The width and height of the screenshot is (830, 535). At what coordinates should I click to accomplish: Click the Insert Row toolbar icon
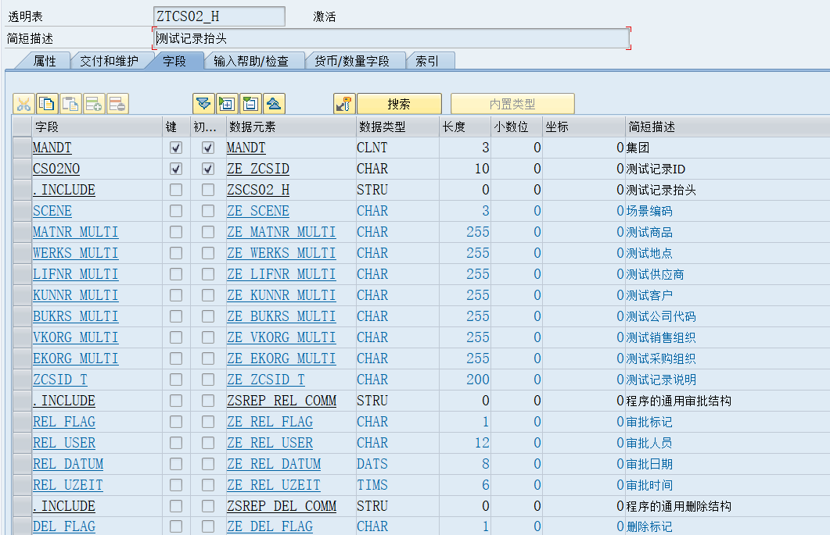click(x=94, y=104)
